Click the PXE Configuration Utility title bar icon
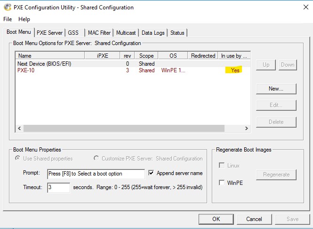Screen dimensions: 313x229 tap(8, 8)
